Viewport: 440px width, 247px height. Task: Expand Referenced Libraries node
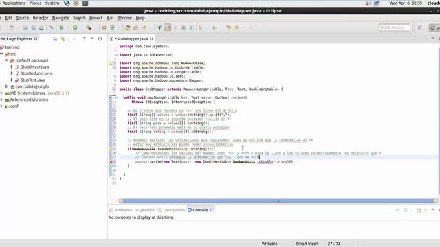1,99
